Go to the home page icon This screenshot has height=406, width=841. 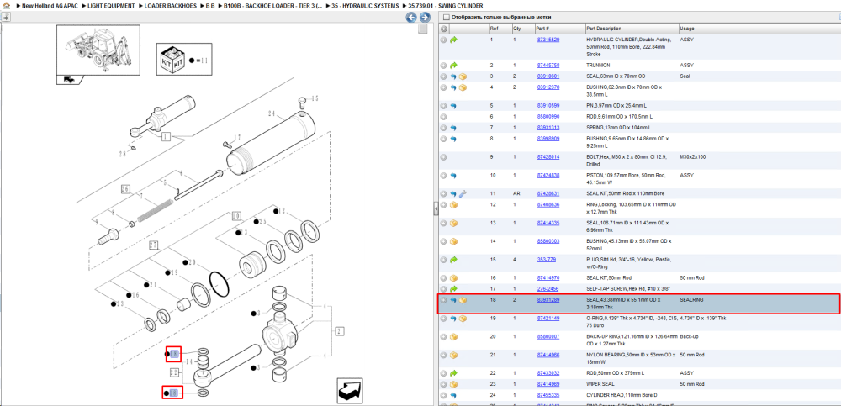pos(6,5)
